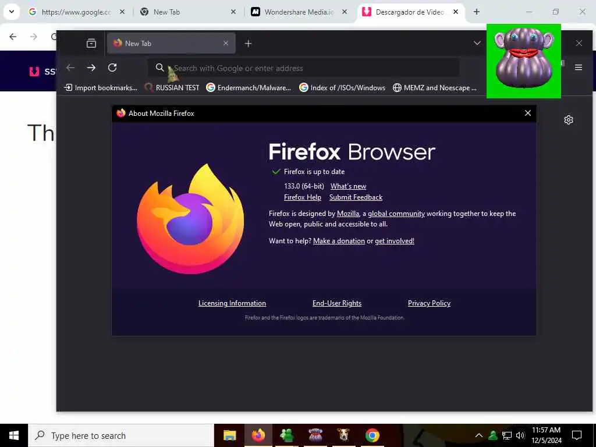596x447 pixels.
Task: Focus the Firefox address search field
Action: tap(303, 68)
